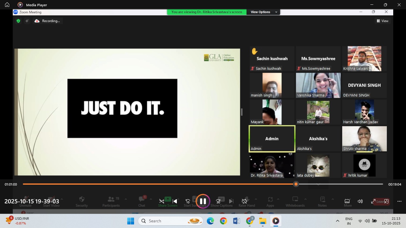Viewport: 406px width, 228px height.
Task: Expand hidden system tray icons
Action: click(337, 221)
